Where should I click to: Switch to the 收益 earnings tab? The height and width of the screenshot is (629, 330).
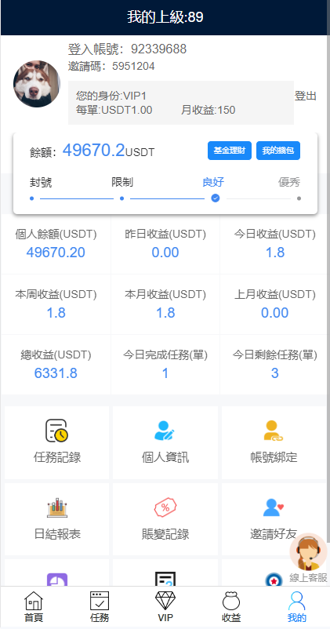pos(231,606)
